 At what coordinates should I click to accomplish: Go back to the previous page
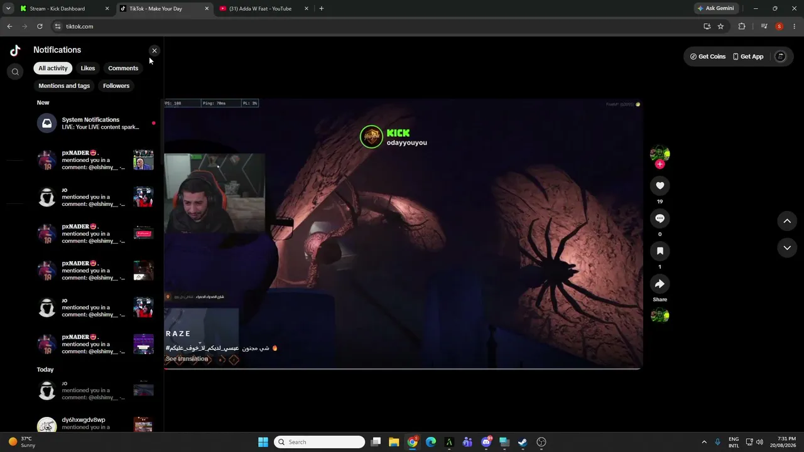pyautogui.click(x=9, y=26)
